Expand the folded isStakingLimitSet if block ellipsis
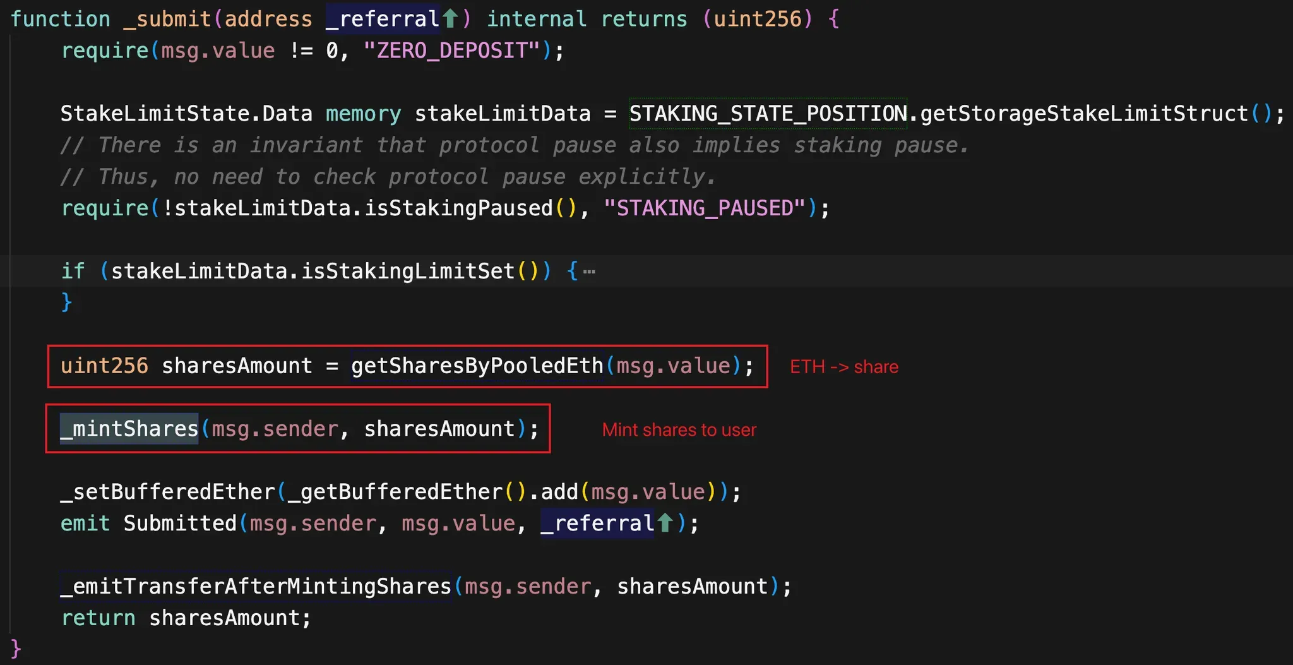Viewport: 1293px width, 665px height. click(589, 272)
